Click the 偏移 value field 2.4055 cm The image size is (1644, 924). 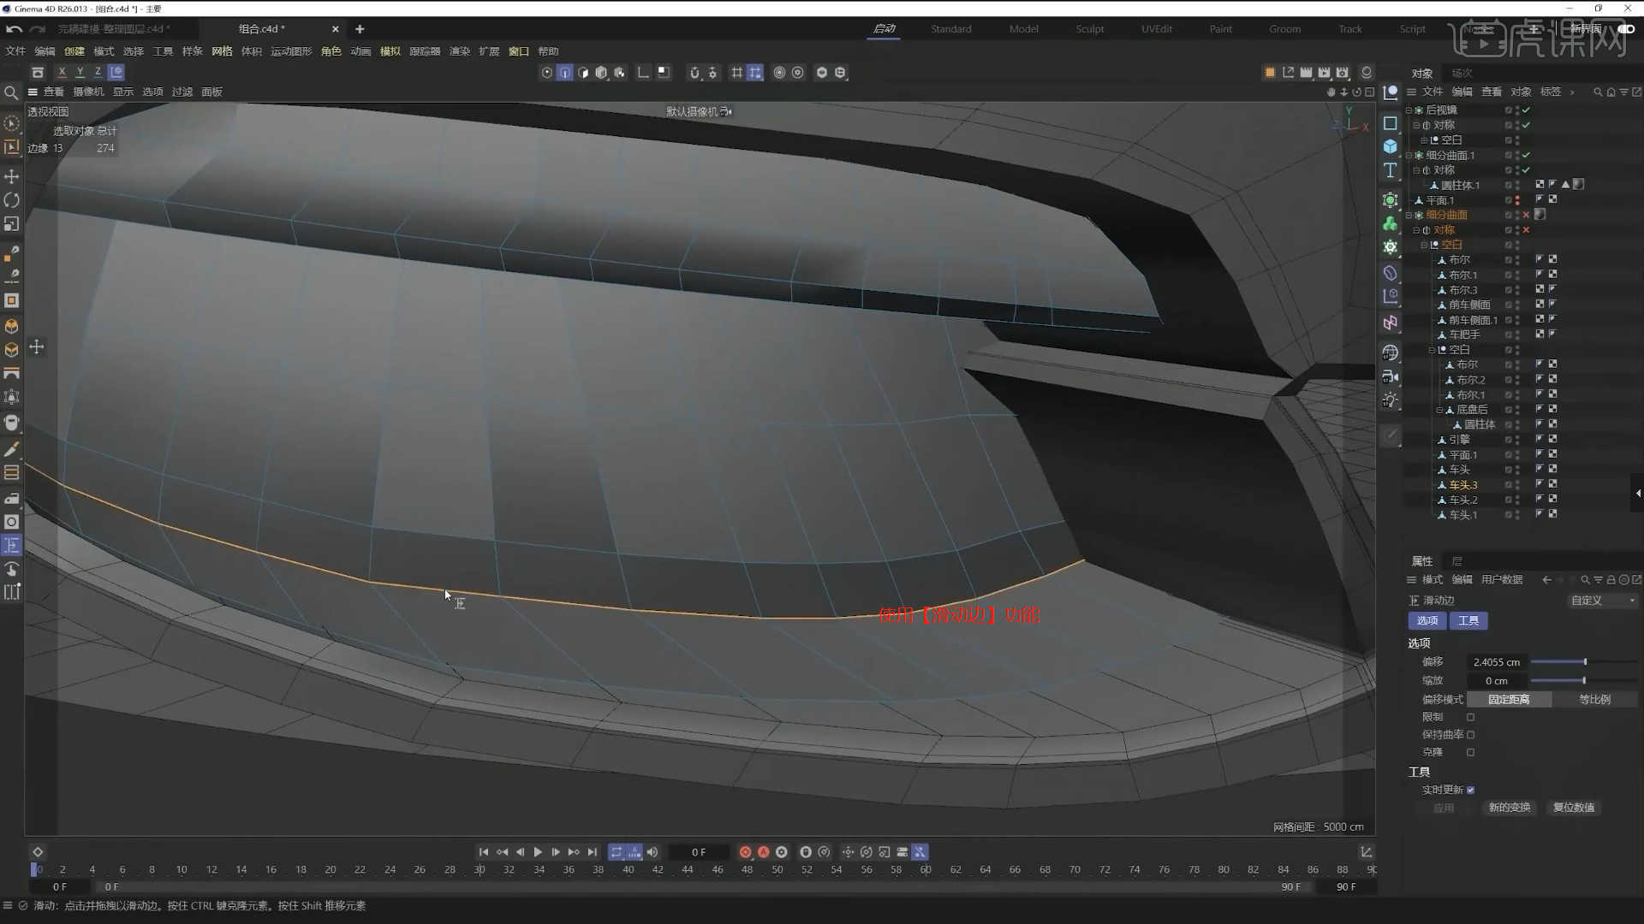pos(1497,662)
